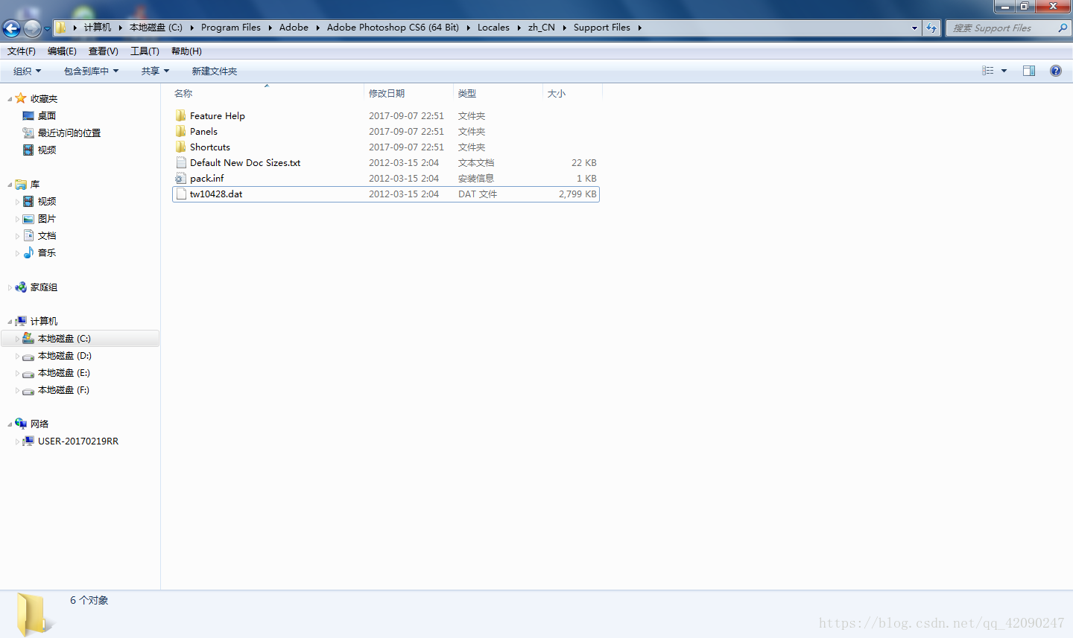Click the 本地磁盘 (D:) drive icon

pyautogui.click(x=28, y=356)
